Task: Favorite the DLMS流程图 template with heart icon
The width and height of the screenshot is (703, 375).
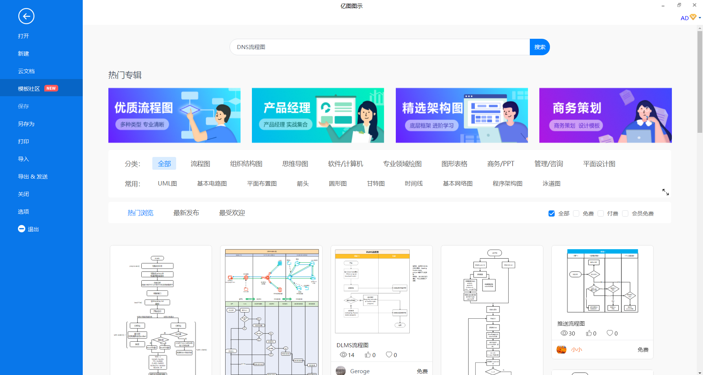Action: [389, 355]
